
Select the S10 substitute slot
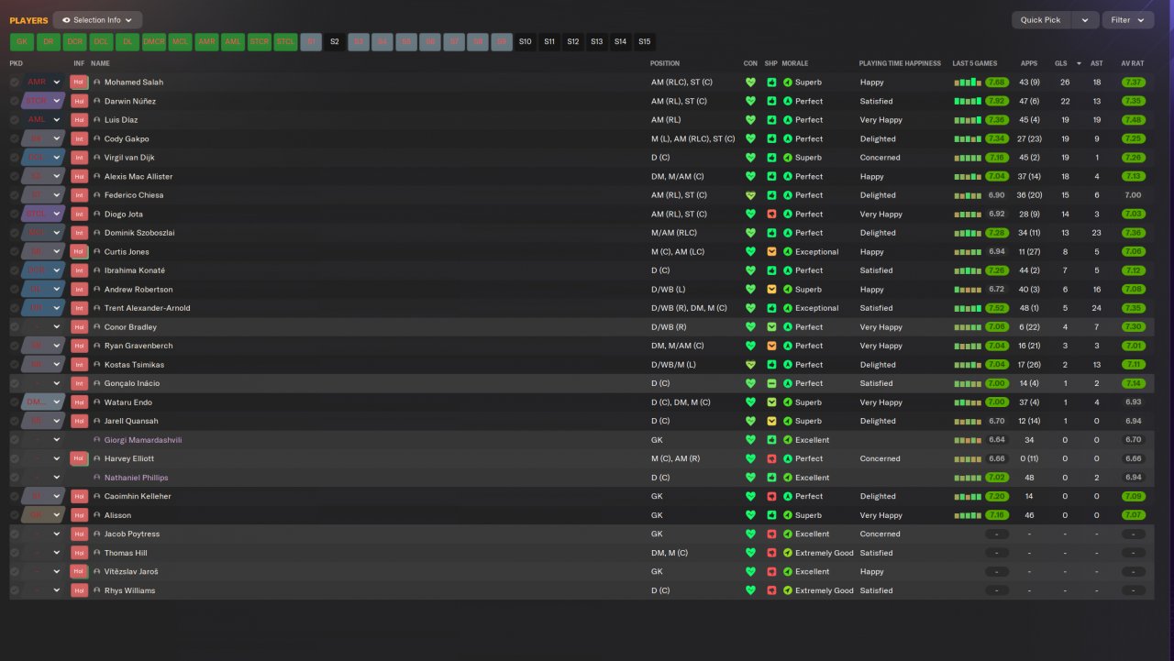click(525, 41)
